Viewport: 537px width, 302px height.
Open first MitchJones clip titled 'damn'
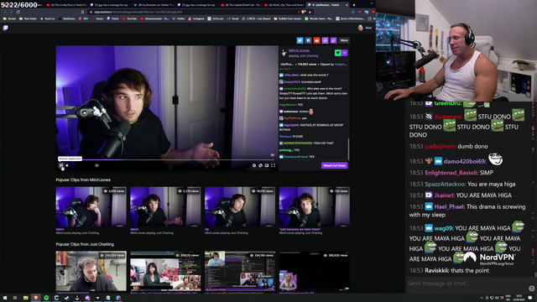click(x=91, y=206)
